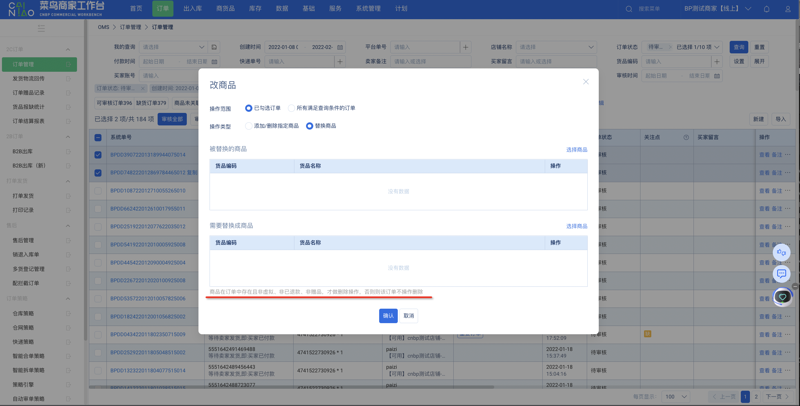Collapse the 2B订单 sidebar group
Viewport: 800px width, 406px height.
[x=68, y=137]
